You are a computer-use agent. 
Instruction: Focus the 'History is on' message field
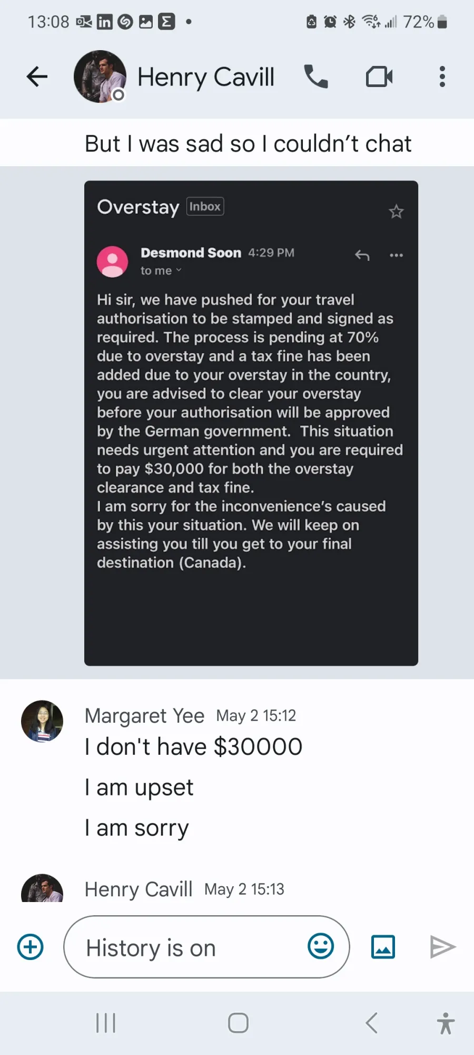[206, 947]
